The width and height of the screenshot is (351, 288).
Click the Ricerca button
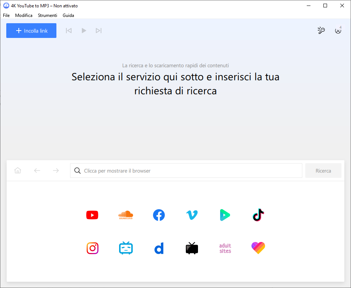(x=323, y=171)
